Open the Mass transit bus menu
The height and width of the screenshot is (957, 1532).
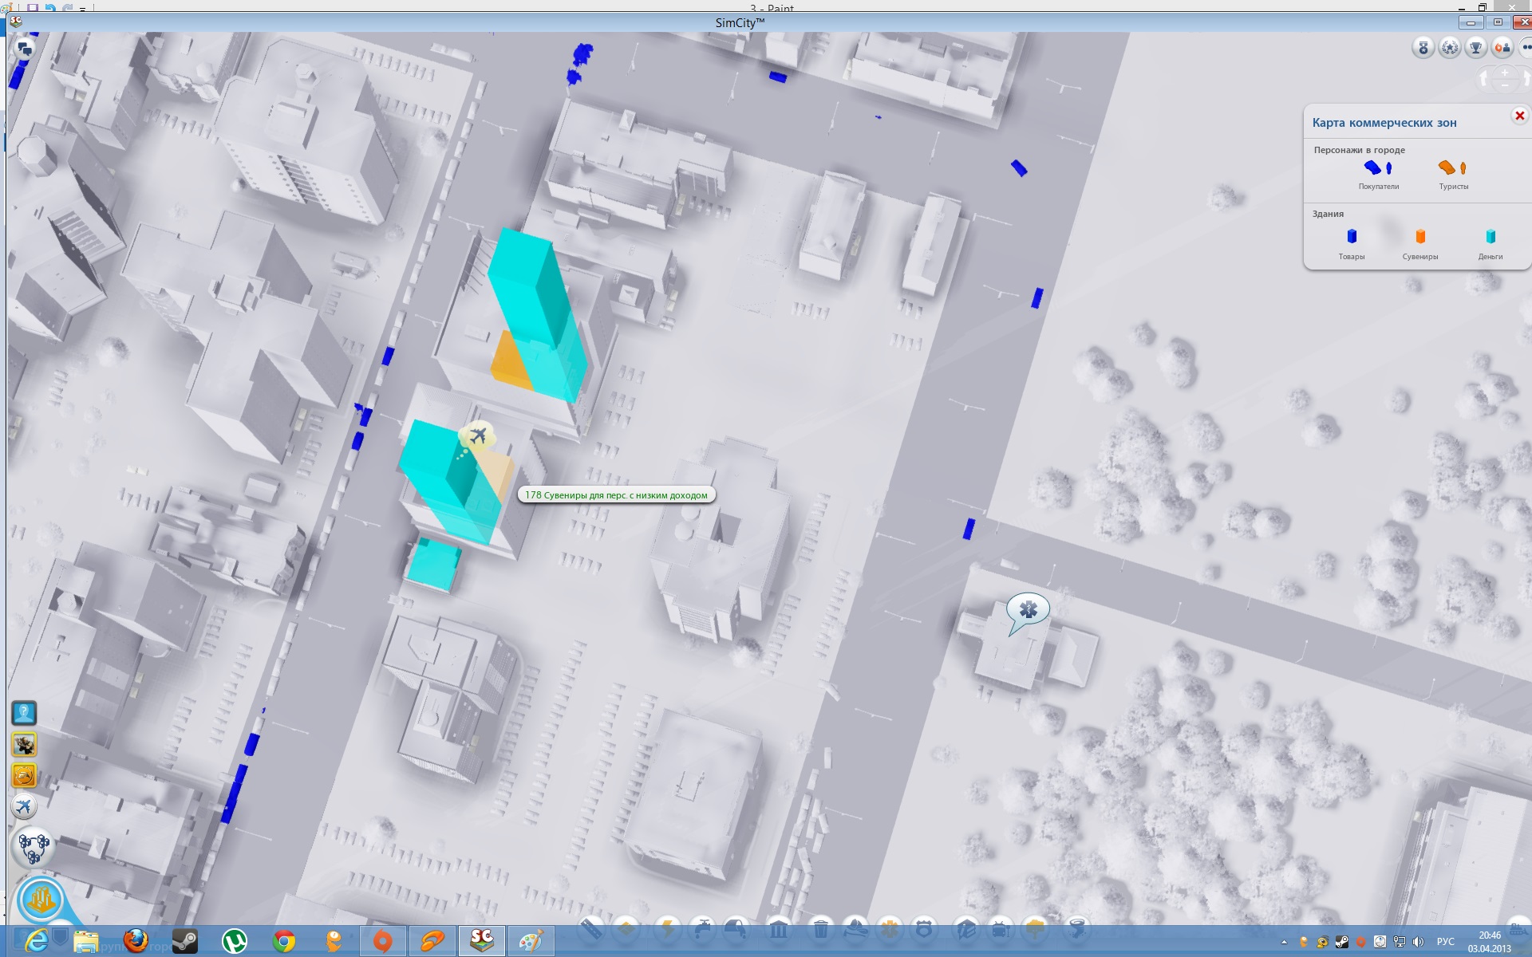point(1001,929)
